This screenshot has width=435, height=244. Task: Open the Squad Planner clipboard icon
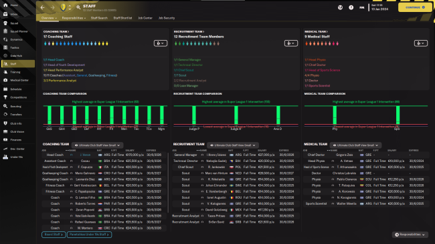click(5, 31)
